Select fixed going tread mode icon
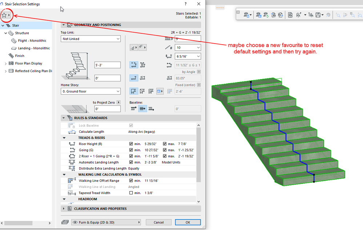This screenshot has height=230, width=363. pos(134,65)
